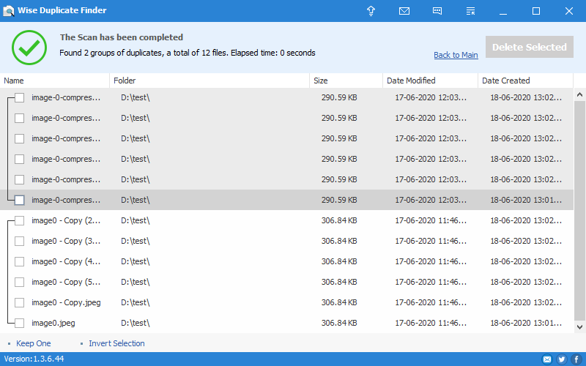Select the checkbox for image0 - Copy (5...
Viewport: 586px width, 366px height.
tap(20, 283)
